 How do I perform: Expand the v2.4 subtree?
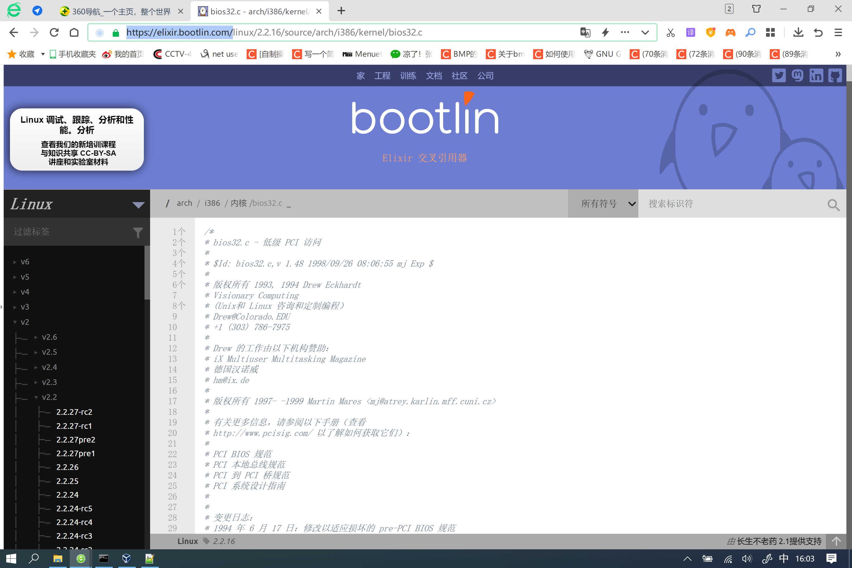(x=46, y=367)
